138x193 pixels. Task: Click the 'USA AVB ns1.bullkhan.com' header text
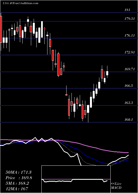coord(20,3)
